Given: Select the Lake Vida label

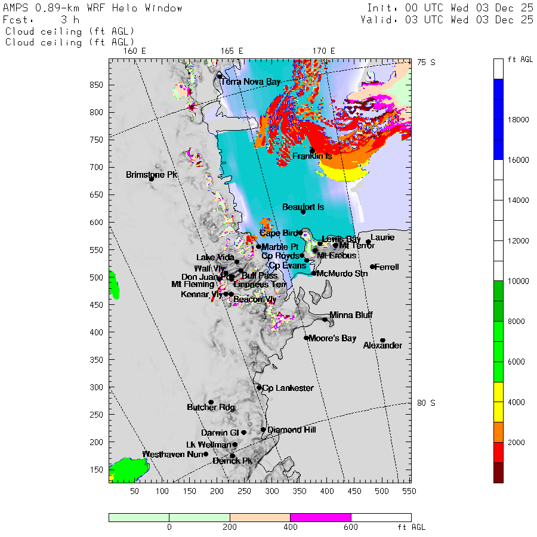Looking at the screenshot, I should tap(215, 258).
